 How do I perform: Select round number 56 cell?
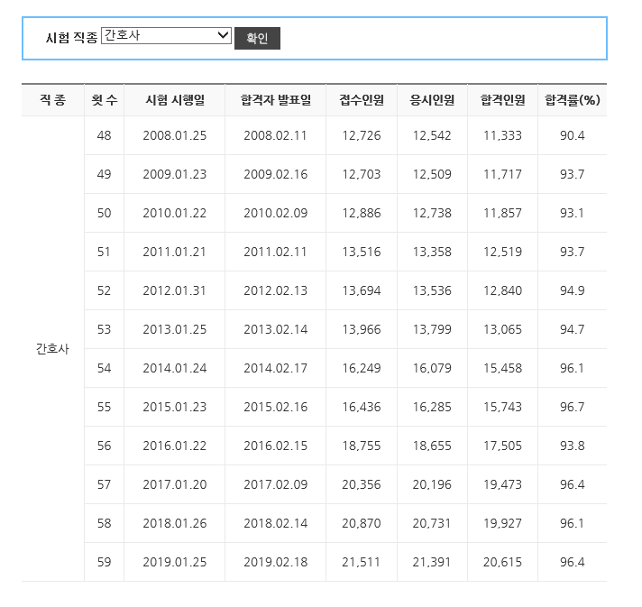[x=104, y=446]
